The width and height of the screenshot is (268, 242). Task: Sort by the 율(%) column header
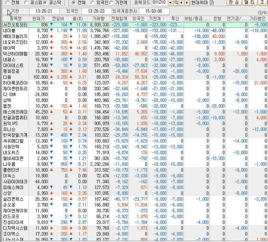pyautogui.click(x=78, y=19)
